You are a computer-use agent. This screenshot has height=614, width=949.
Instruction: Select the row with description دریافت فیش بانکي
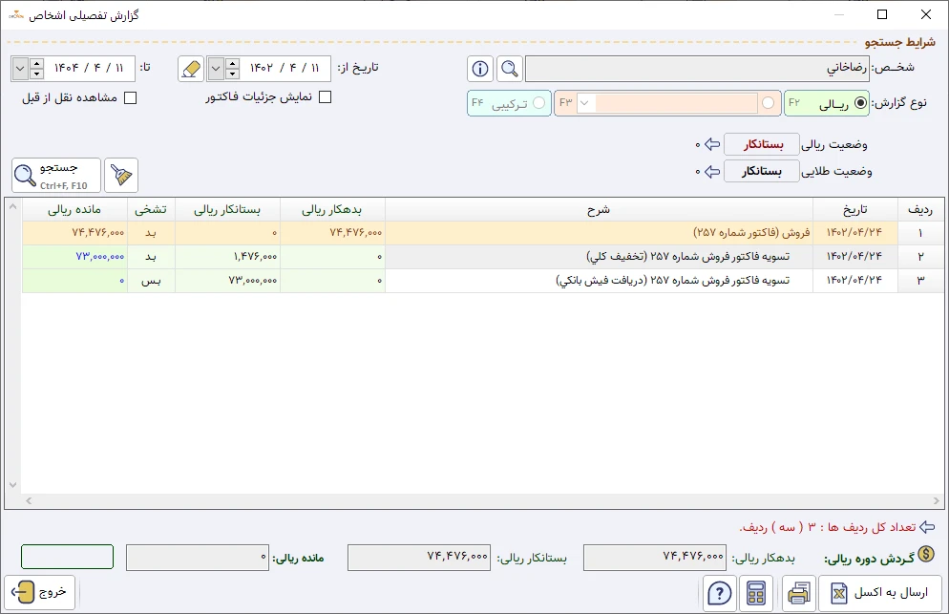[x=483, y=281]
